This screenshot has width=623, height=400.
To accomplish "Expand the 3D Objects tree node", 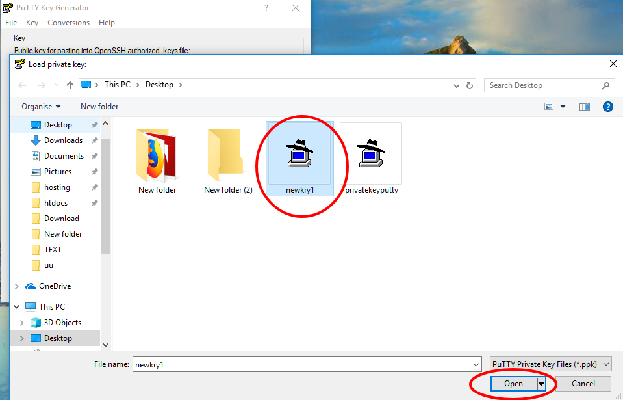I will coord(22,323).
